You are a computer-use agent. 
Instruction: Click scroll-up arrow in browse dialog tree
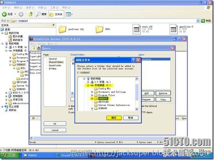click(137, 79)
